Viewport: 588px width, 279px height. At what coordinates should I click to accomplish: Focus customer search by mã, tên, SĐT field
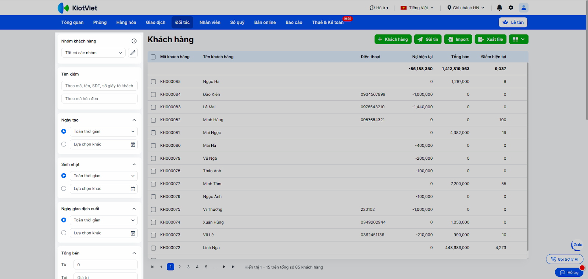100,86
